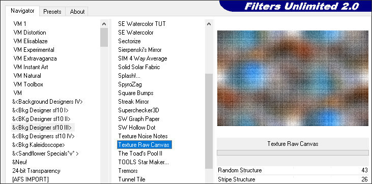The height and width of the screenshot is (184, 372).
Task: Select &<Bkg Kaleidoscope> in category list
Action: [x=39, y=145]
